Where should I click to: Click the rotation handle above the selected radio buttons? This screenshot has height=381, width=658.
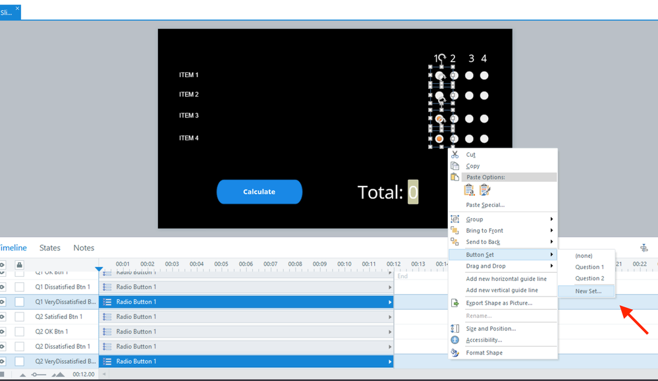441,57
